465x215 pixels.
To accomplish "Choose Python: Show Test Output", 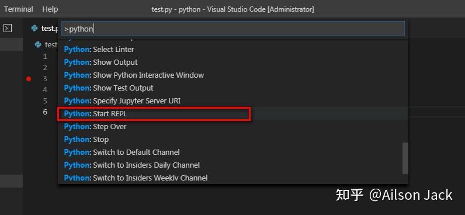I will click(233, 88).
